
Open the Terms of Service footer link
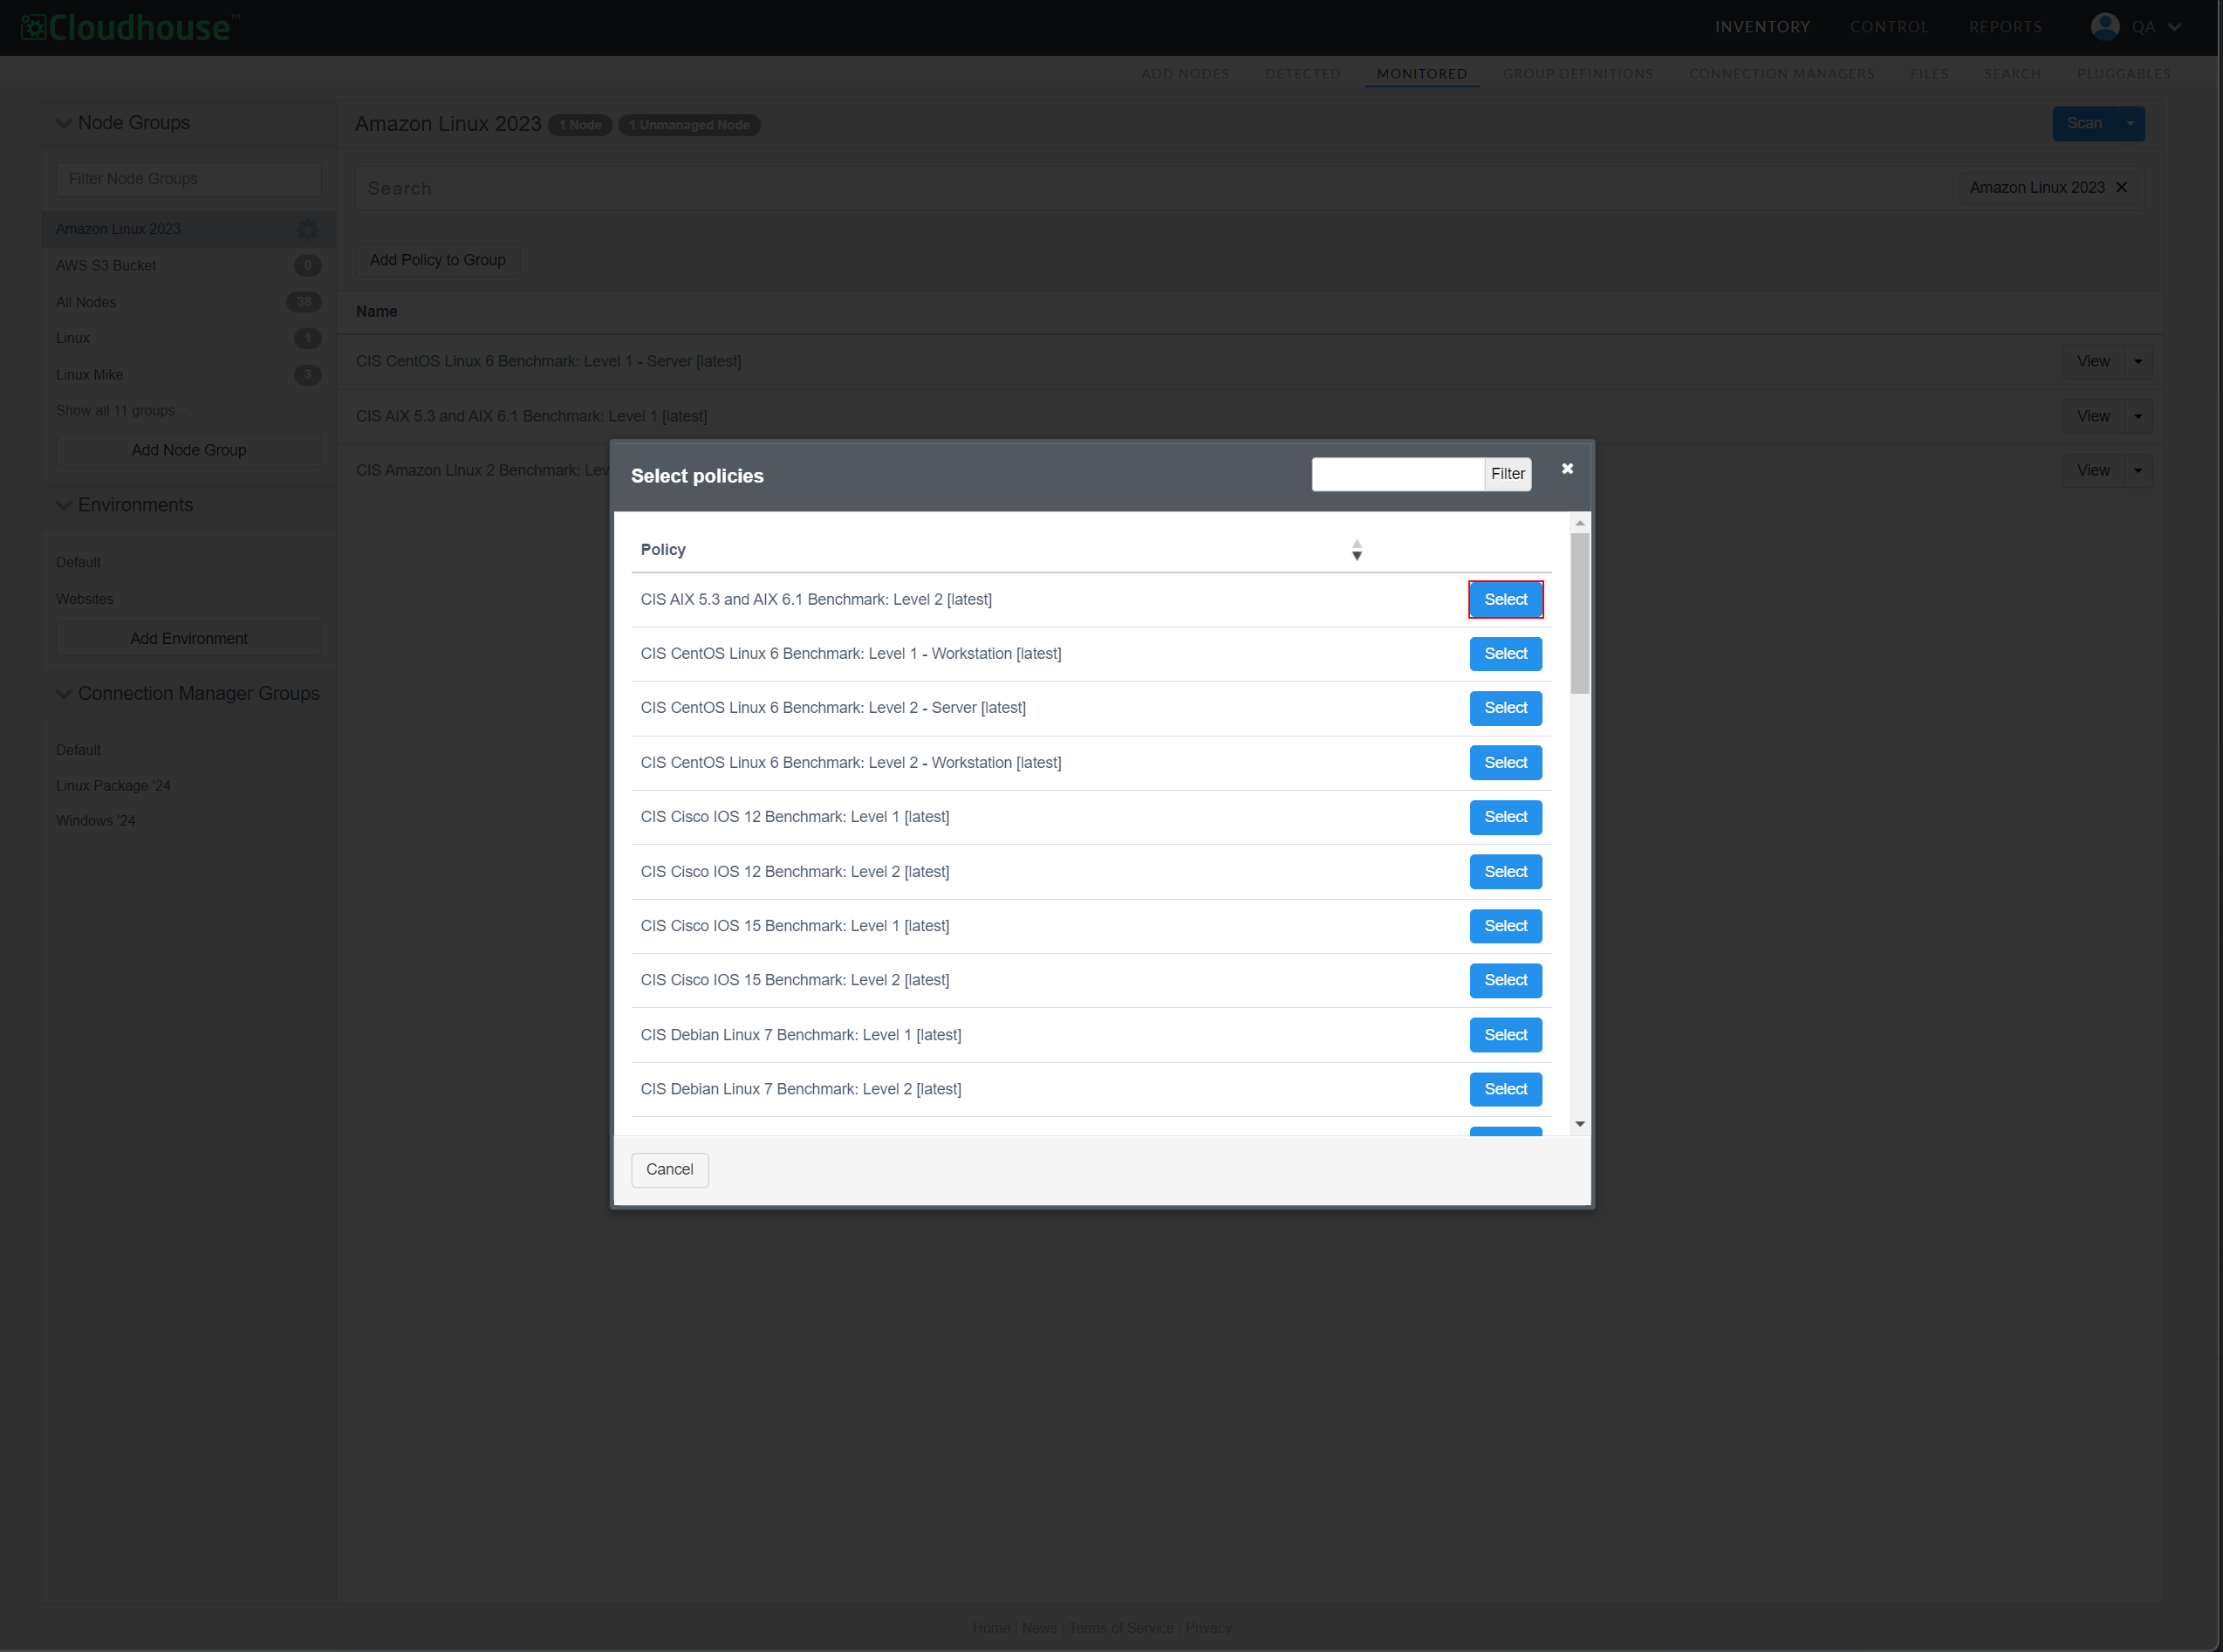click(x=1121, y=1628)
